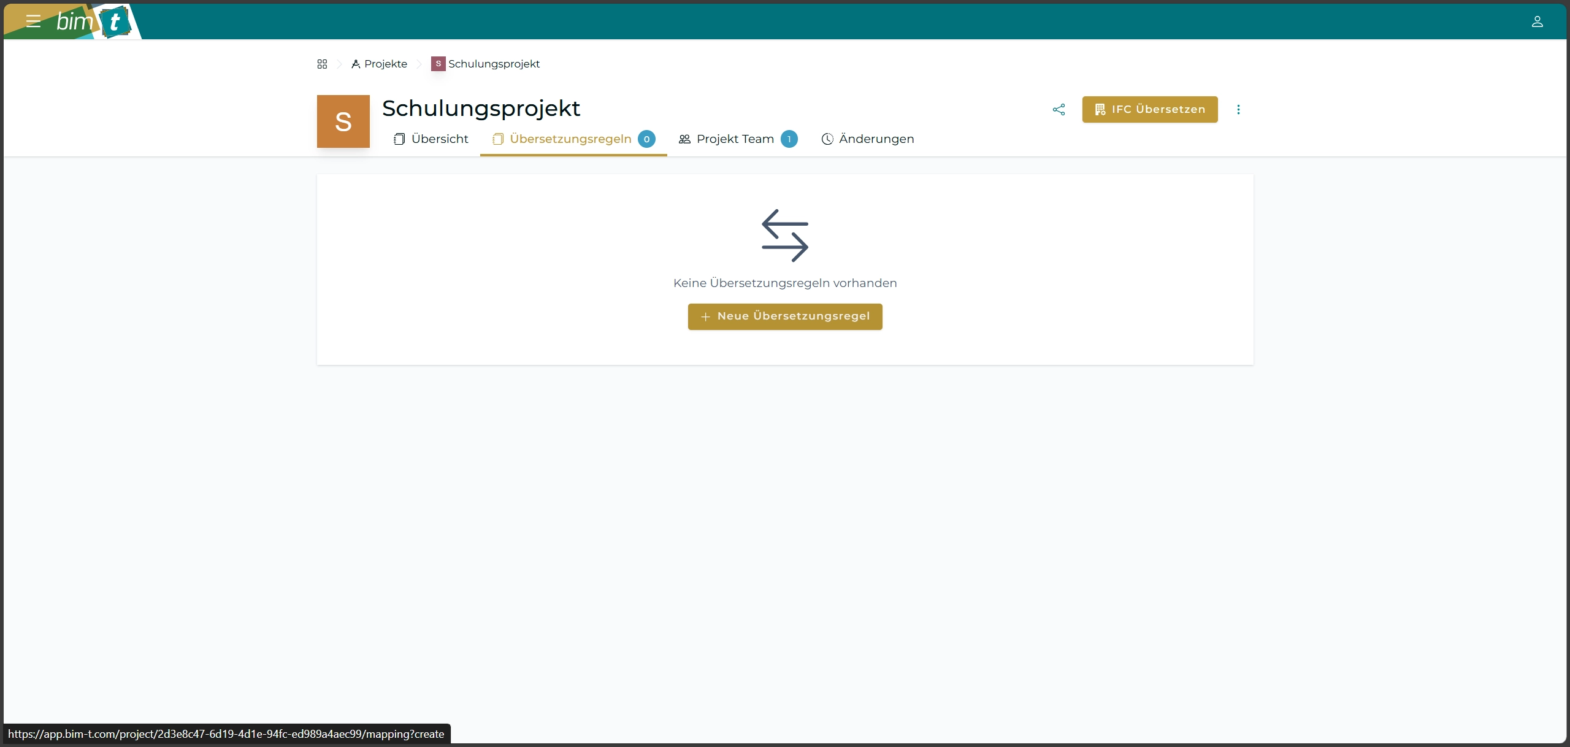This screenshot has width=1570, height=747.
Task: Click the large orange S project avatar
Action: point(343,121)
